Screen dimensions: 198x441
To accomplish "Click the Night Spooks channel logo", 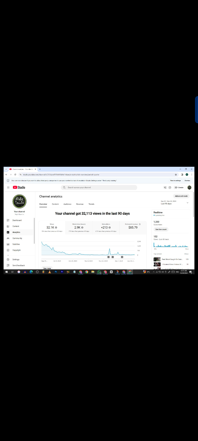I will pos(20,201).
